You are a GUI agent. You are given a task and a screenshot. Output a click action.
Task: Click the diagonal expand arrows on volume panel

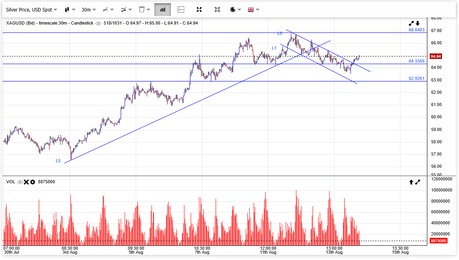[418, 182]
